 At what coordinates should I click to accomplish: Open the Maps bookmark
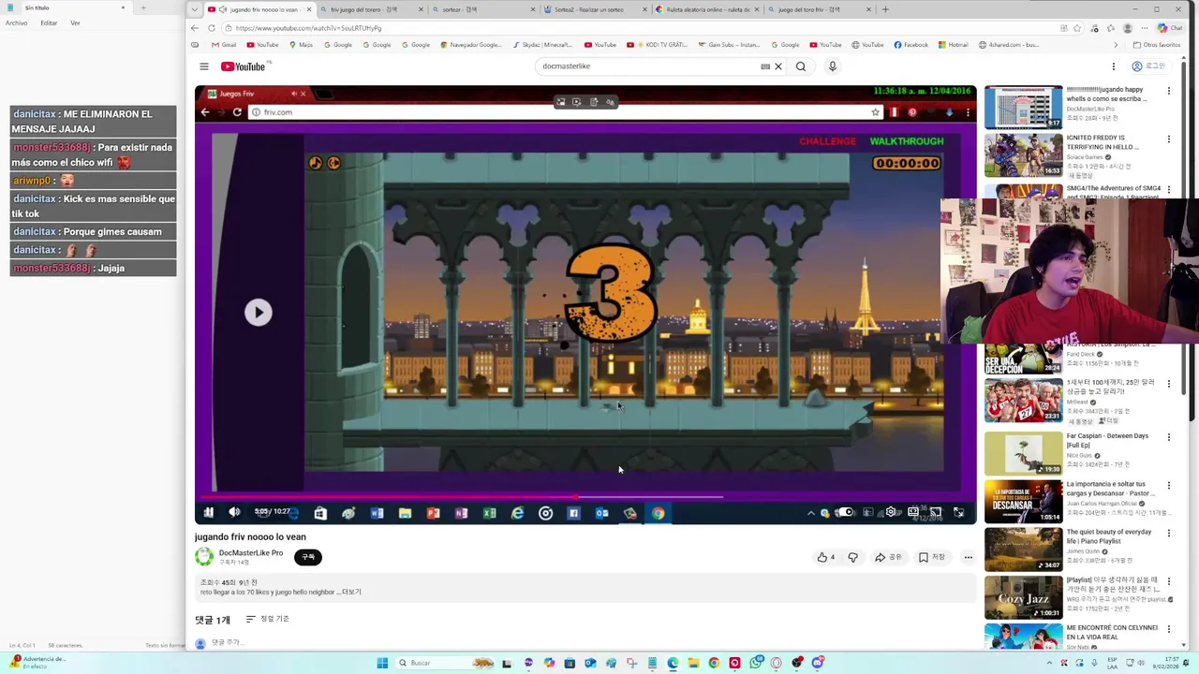[x=301, y=45]
